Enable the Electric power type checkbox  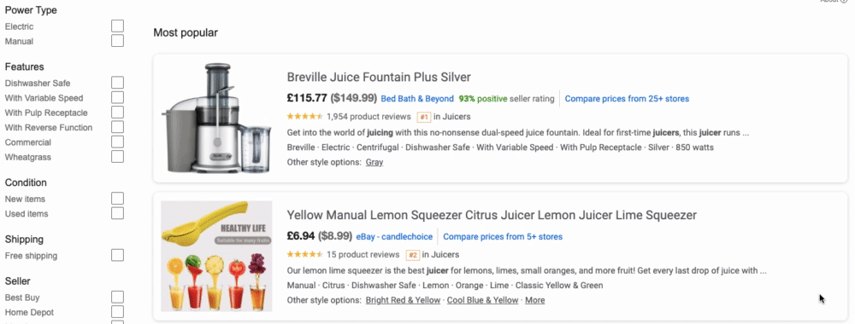pyautogui.click(x=117, y=26)
